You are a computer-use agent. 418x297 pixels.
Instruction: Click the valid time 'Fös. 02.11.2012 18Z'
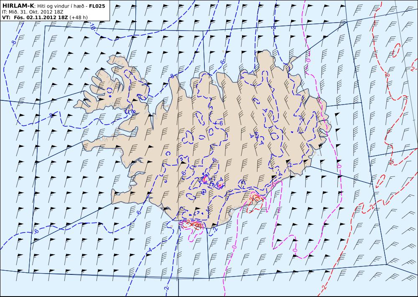pos(41,18)
